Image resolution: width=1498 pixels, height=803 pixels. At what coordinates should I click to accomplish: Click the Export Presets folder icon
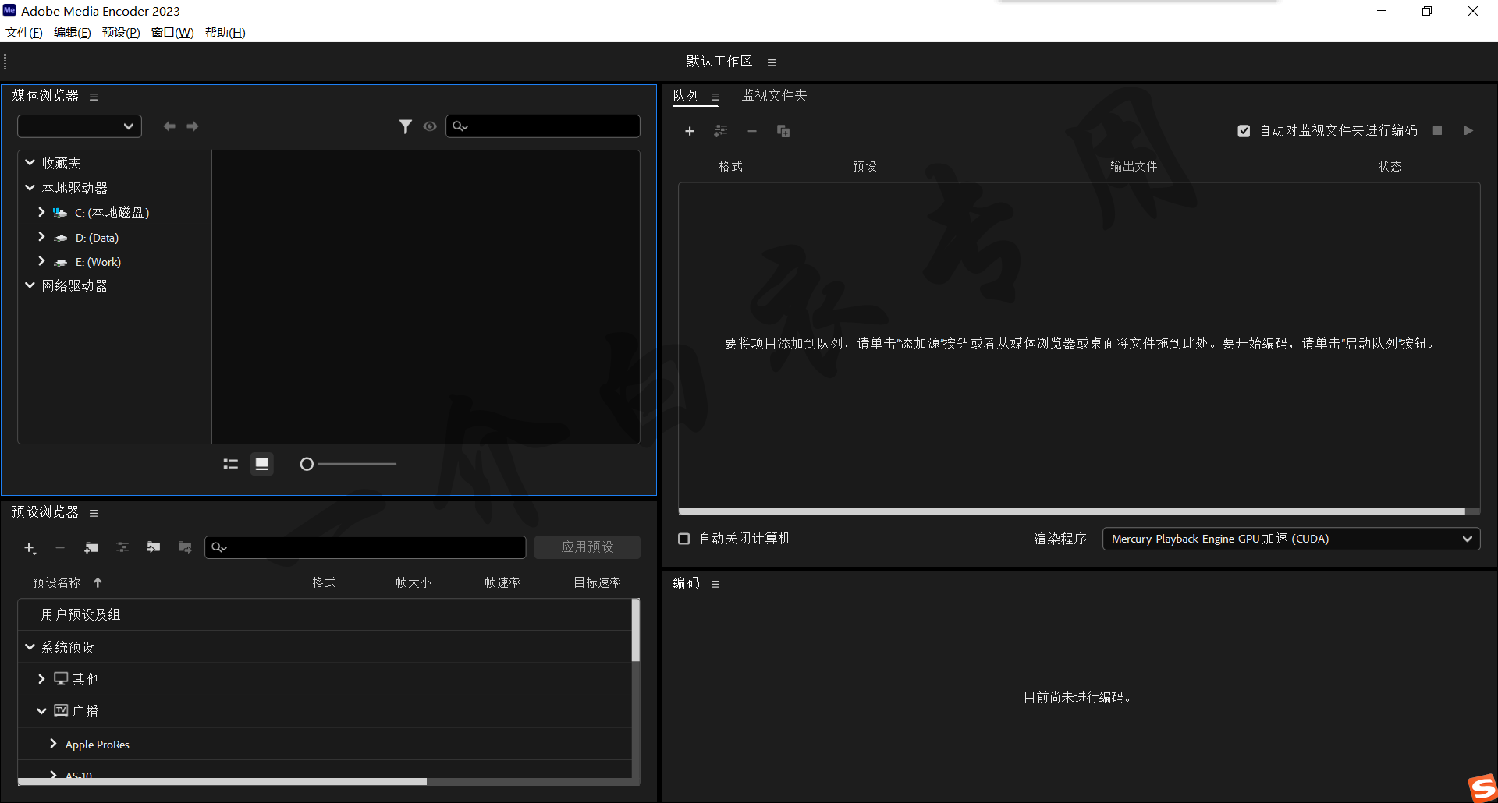coord(185,547)
